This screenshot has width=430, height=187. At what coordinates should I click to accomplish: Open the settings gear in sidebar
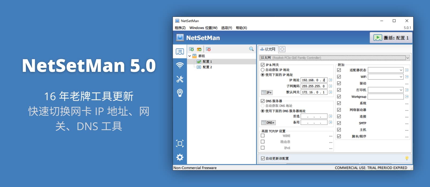click(180, 157)
